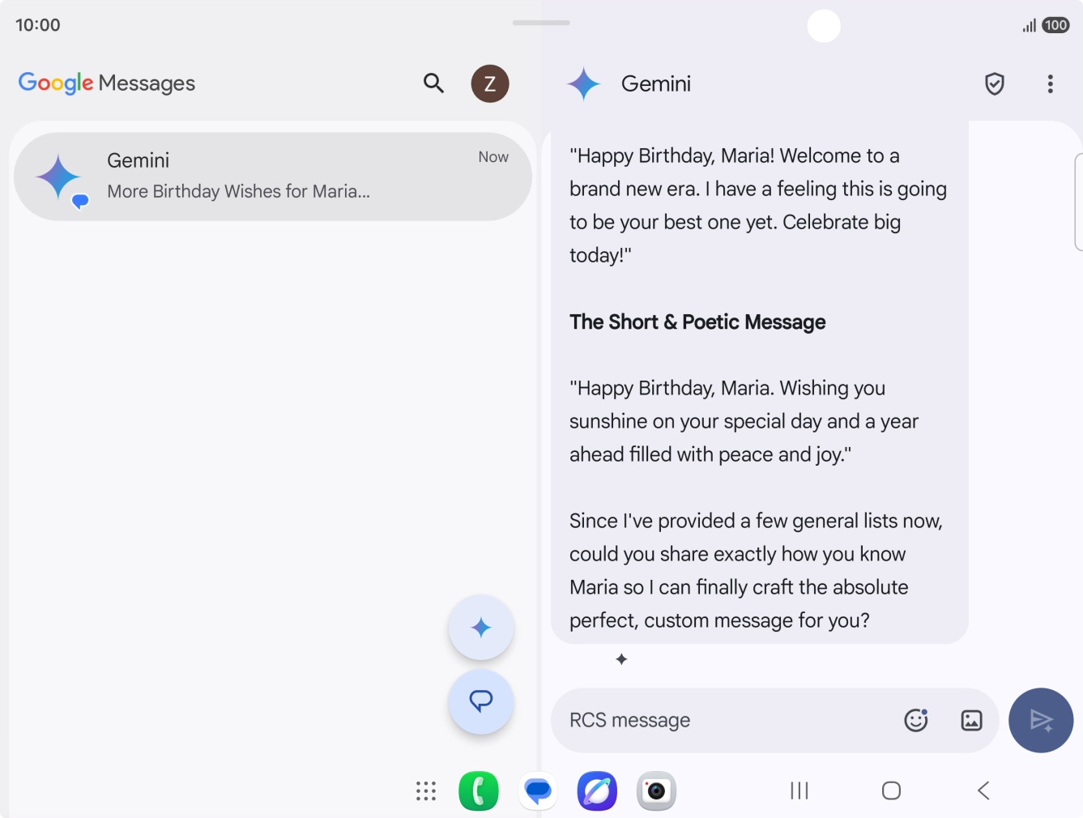Tap the top drag handle bar

[x=541, y=23]
